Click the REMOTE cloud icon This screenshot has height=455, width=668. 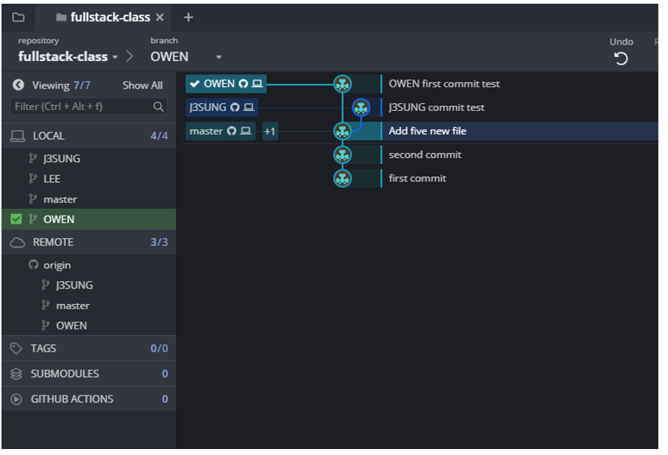[x=17, y=242]
